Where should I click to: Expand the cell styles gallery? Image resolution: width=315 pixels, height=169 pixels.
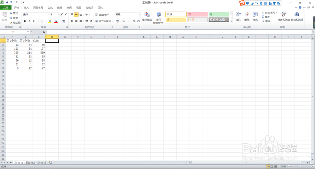pyautogui.click(x=232, y=21)
